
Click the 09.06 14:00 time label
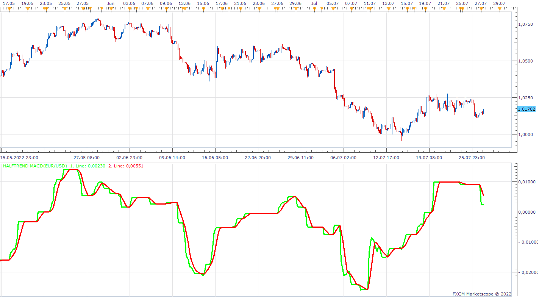pos(172,158)
